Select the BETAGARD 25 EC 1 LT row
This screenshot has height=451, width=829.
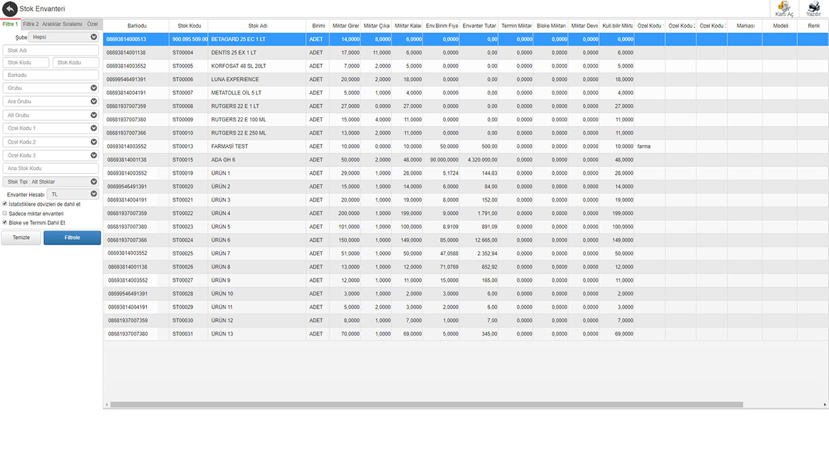(466, 39)
